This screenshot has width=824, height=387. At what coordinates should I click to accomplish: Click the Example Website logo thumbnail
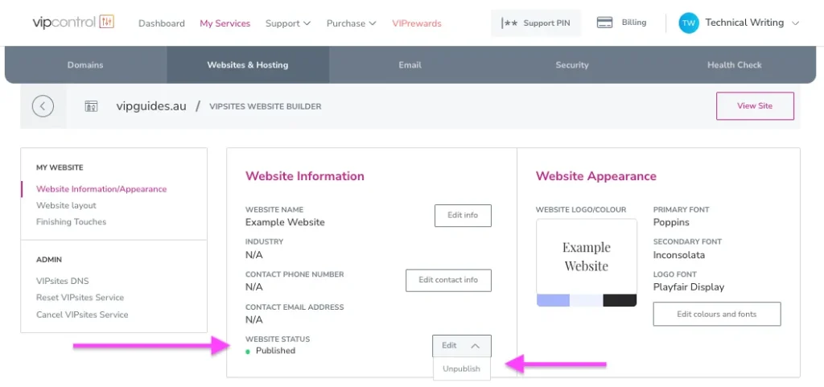[587, 256]
